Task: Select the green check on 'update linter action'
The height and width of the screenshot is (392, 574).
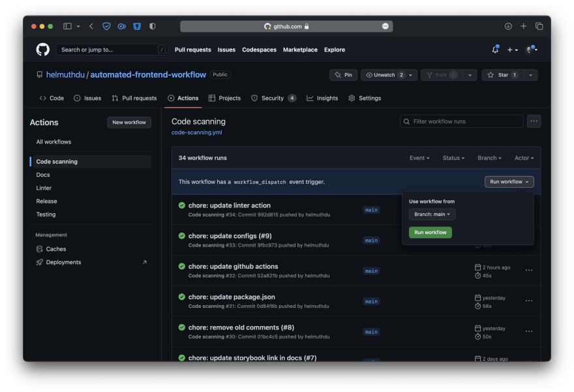Action: point(181,205)
